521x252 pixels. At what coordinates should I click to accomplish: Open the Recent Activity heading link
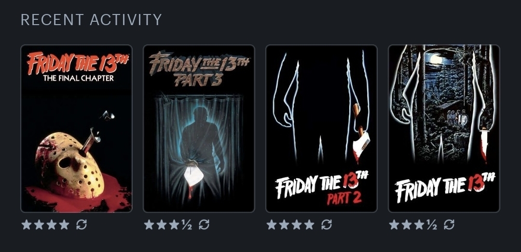click(x=91, y=20)
